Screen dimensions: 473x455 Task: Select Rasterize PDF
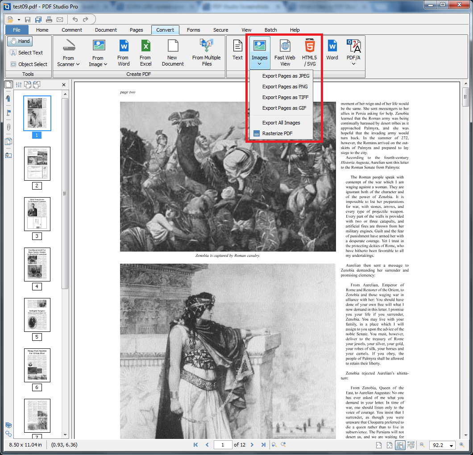pyautogui.click(x=282, y=133)
